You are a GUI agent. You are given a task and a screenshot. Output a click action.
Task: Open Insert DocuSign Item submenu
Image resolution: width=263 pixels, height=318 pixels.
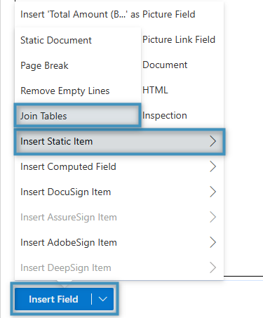pyautogui.click(x=119, y=192)
